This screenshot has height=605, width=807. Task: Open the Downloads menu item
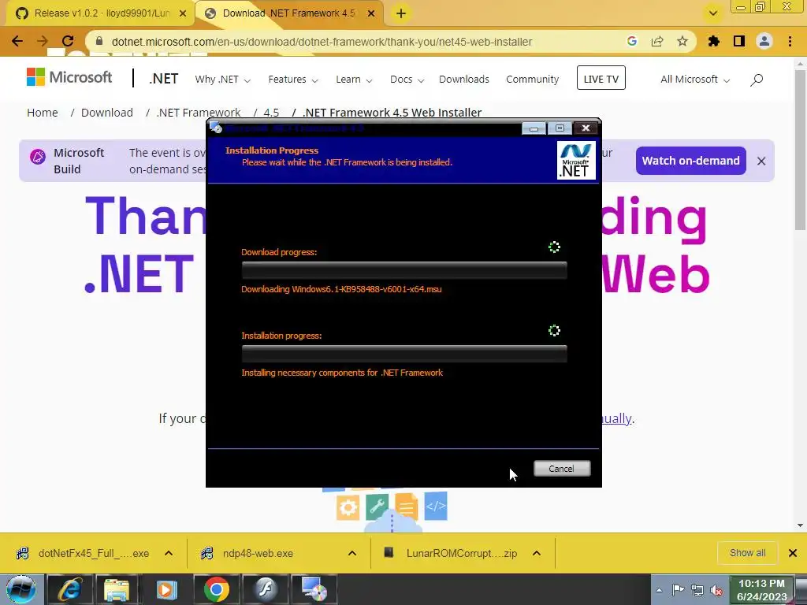pos(463,80)
